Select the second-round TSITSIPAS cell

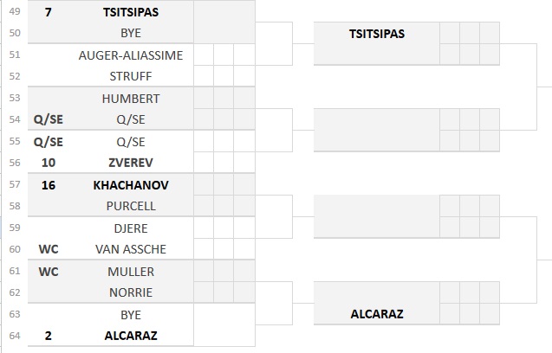click(377, 34)
